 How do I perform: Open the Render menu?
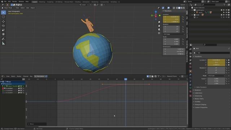tap(14, 1)
